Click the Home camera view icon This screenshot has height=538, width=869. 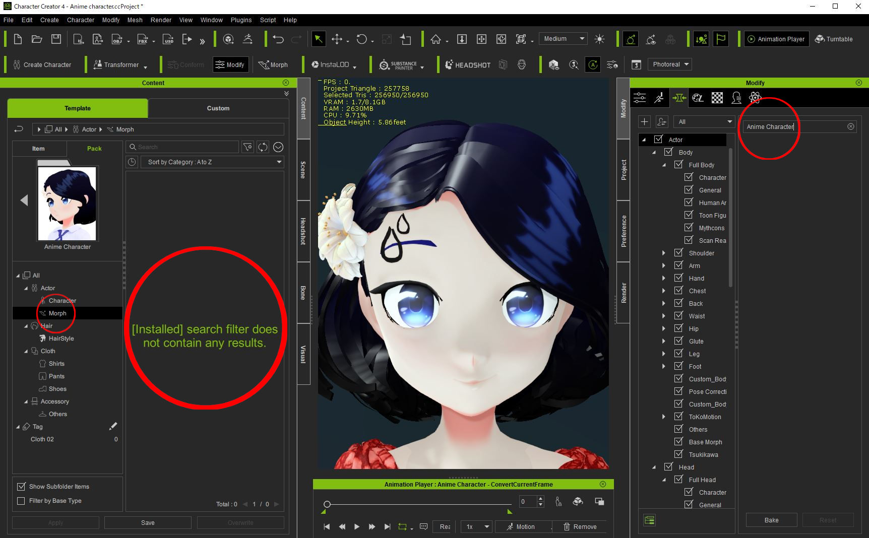coord(436,39)
